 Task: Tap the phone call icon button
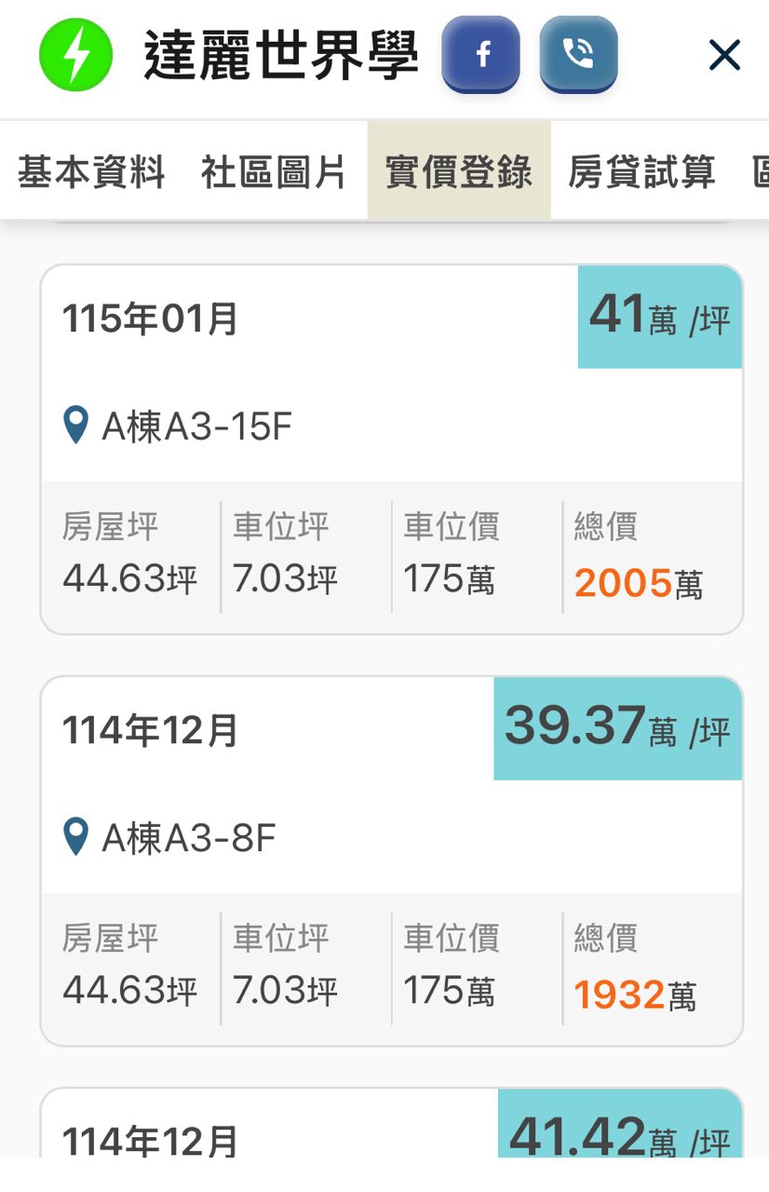point(578,55)
